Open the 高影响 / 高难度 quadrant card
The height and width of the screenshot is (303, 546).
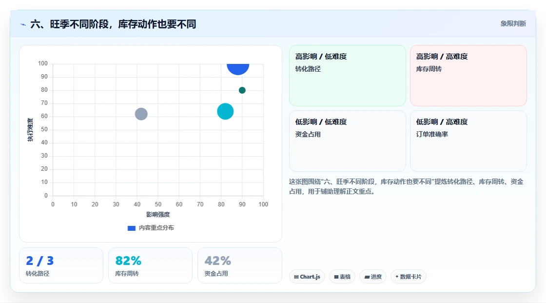(468, 76)
